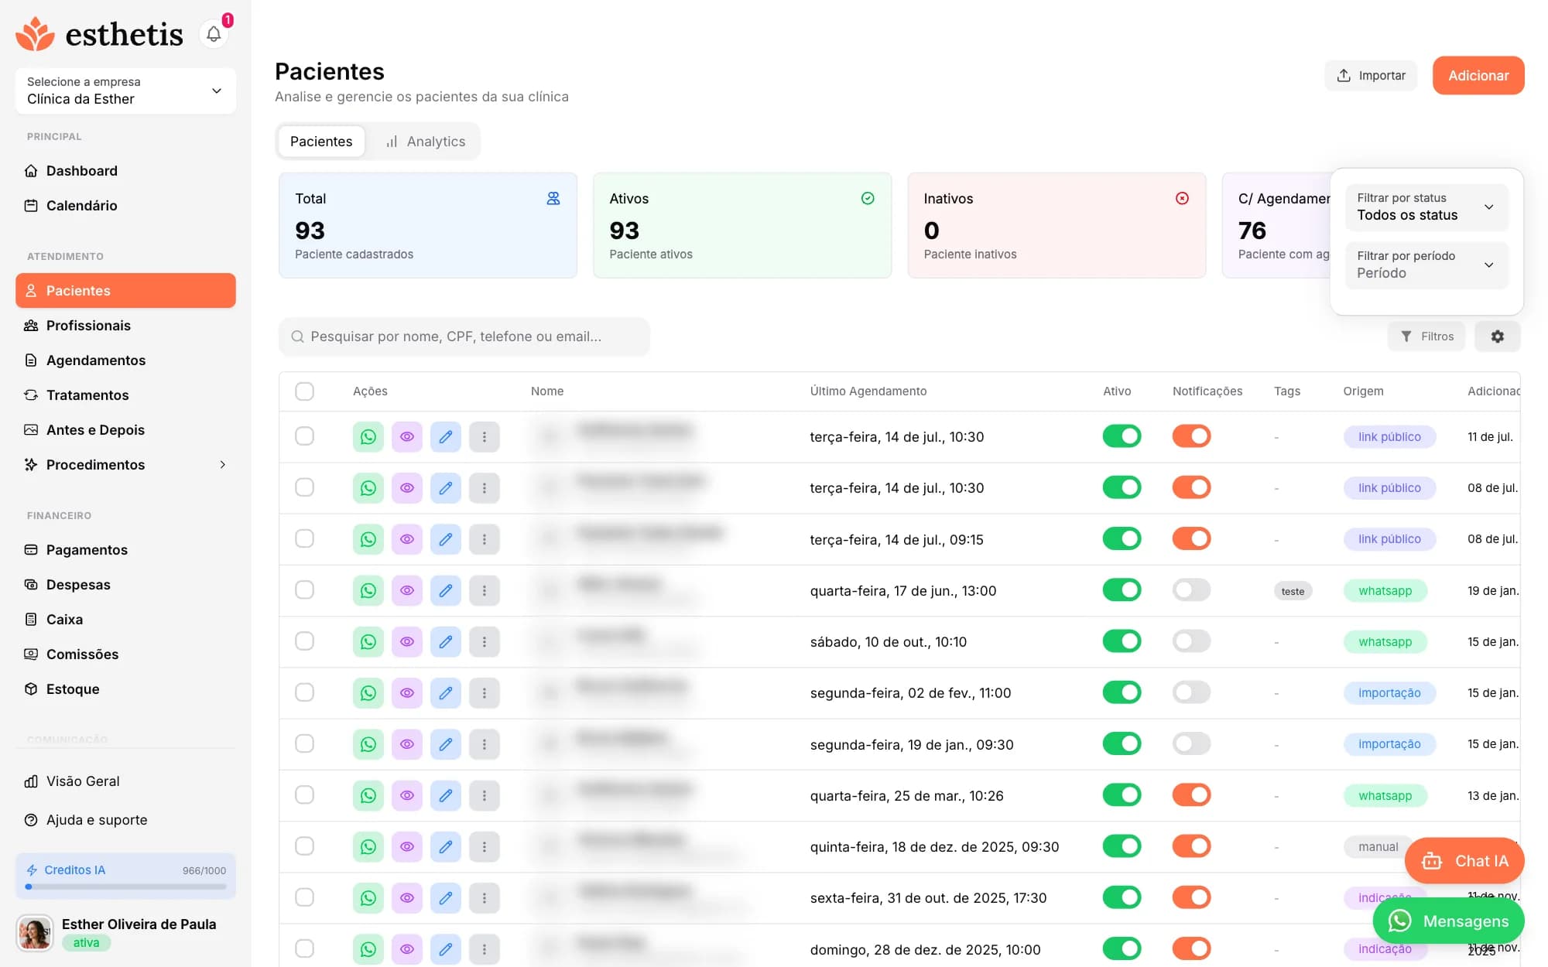Viewport: 1548px width, 967px height.
Task: Click the Importar button
Action: click(x=1371, y=76)
